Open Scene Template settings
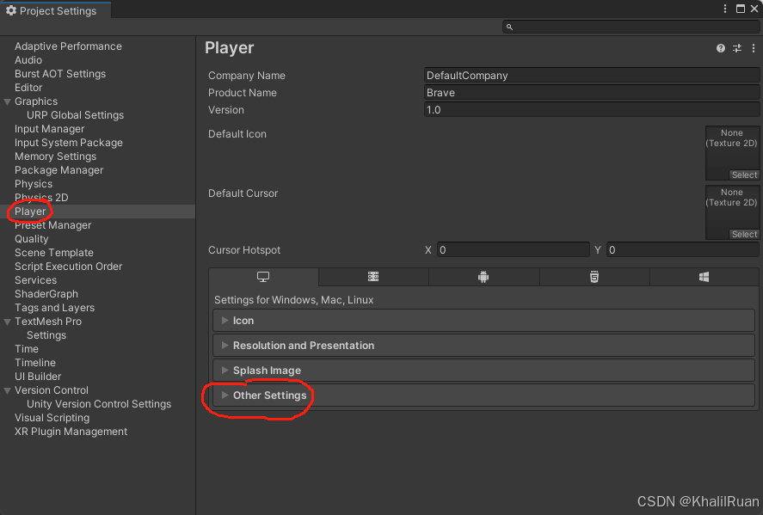763x515 pixels. click(x=54, y=253)
